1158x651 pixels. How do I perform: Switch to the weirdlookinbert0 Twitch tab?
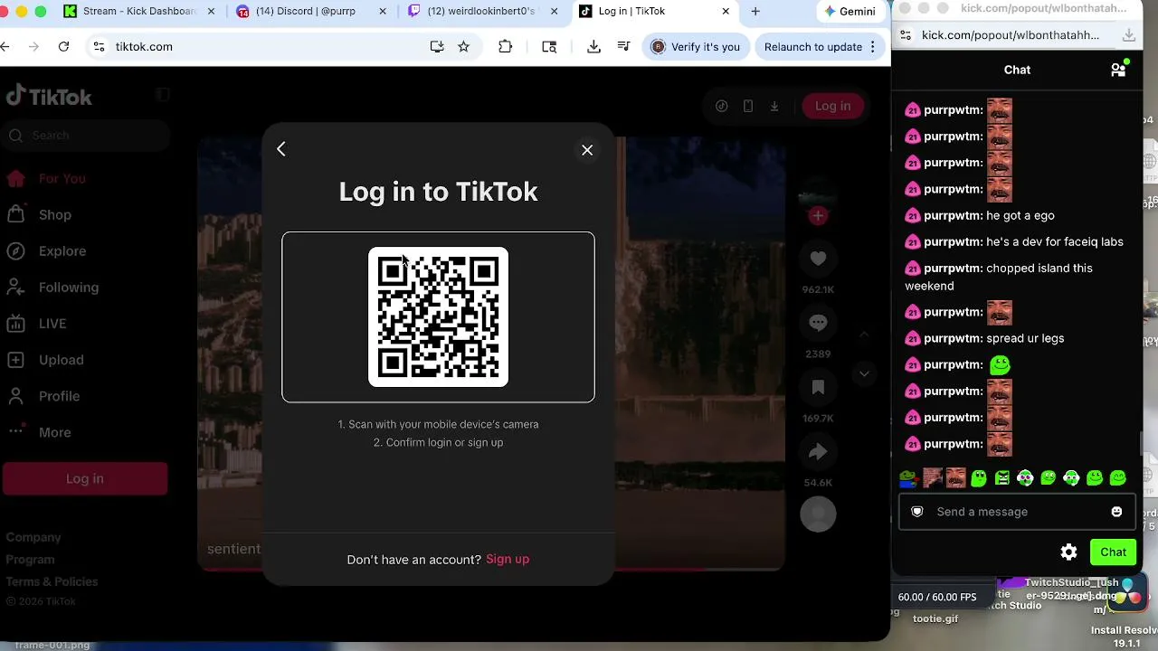coord(482,11)
